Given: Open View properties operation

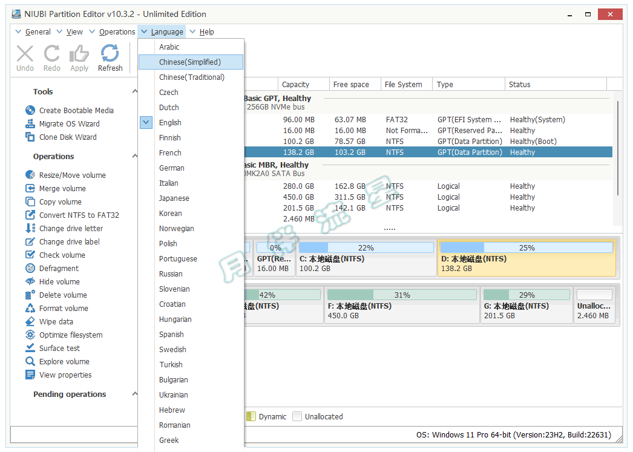Looking at the screenshot, I should coord(59,375).
